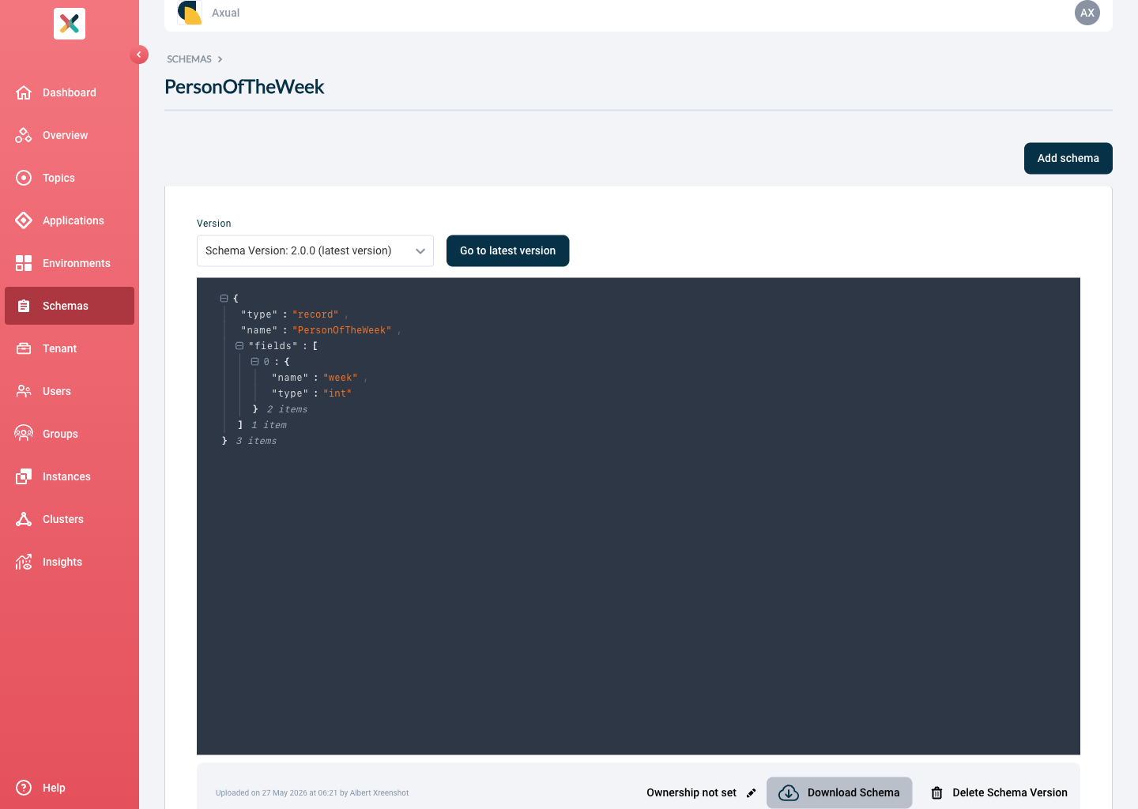Image resolution: width=1138 pixels, height=809 pixels.
Task: Open the Topics page
Action: click(70, 178)
